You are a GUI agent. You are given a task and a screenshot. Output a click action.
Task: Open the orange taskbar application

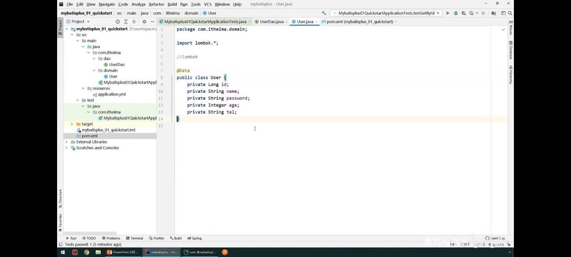click(225, 252)
